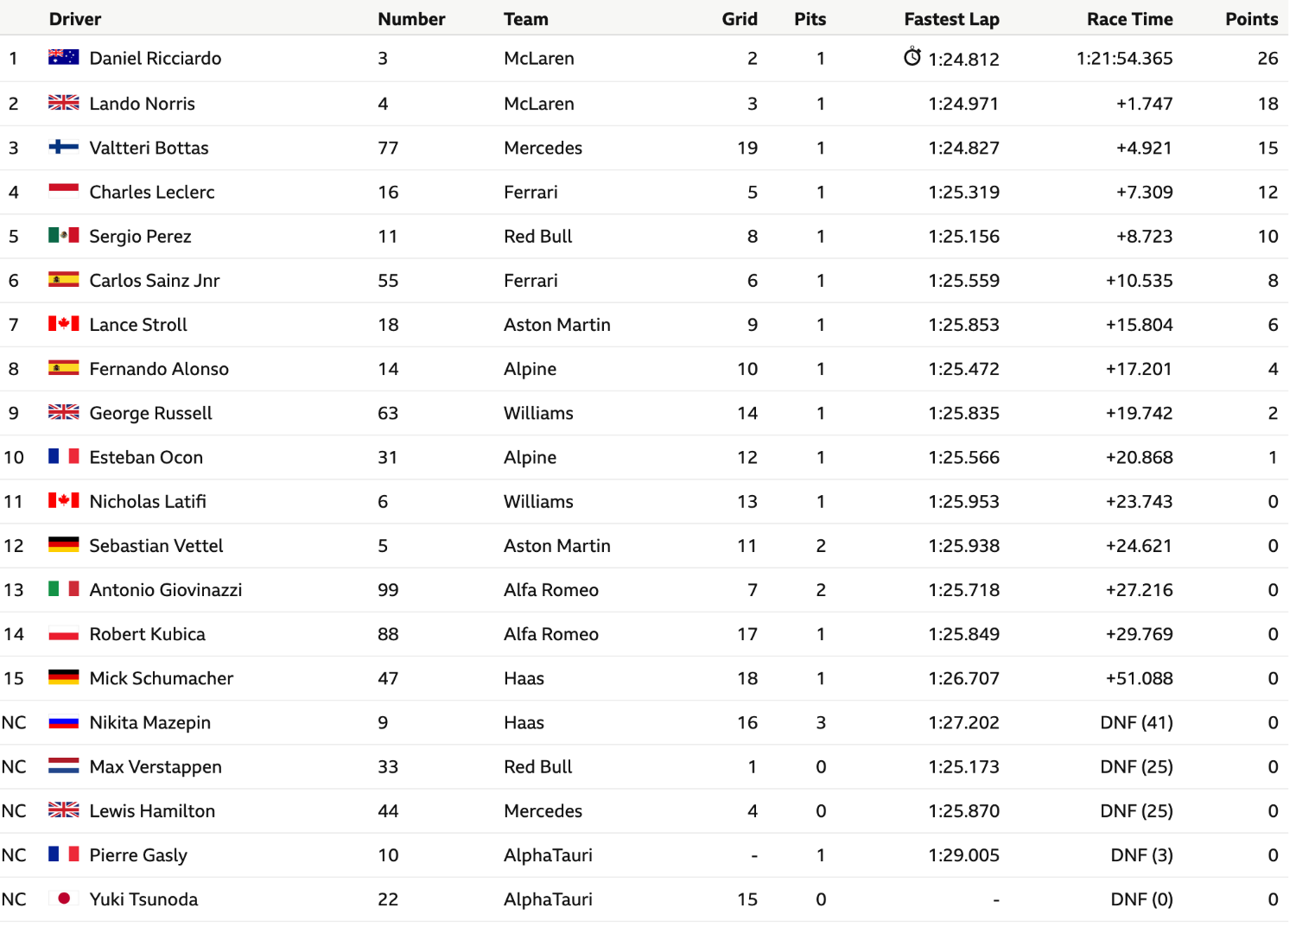
Task: Select the Grid column header
Action: click(x=740, y=19)
